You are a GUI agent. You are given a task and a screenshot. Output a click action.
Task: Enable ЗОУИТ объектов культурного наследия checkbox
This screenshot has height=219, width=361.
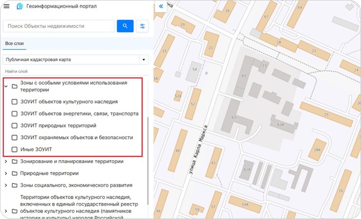(15, 102)
